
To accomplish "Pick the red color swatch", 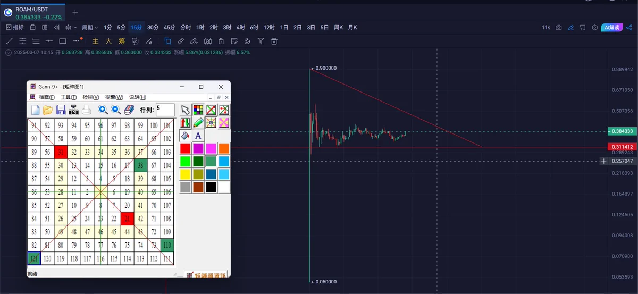I will [185, 148].
